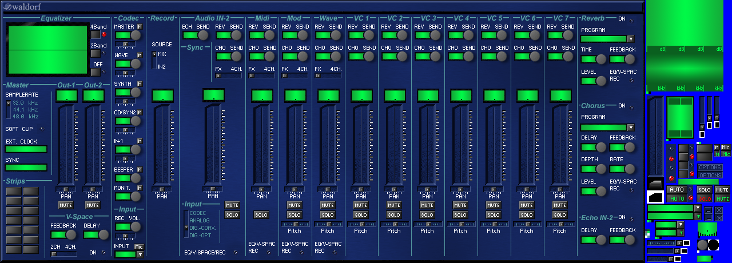Solo the Midi channel

tap(261, 215)
